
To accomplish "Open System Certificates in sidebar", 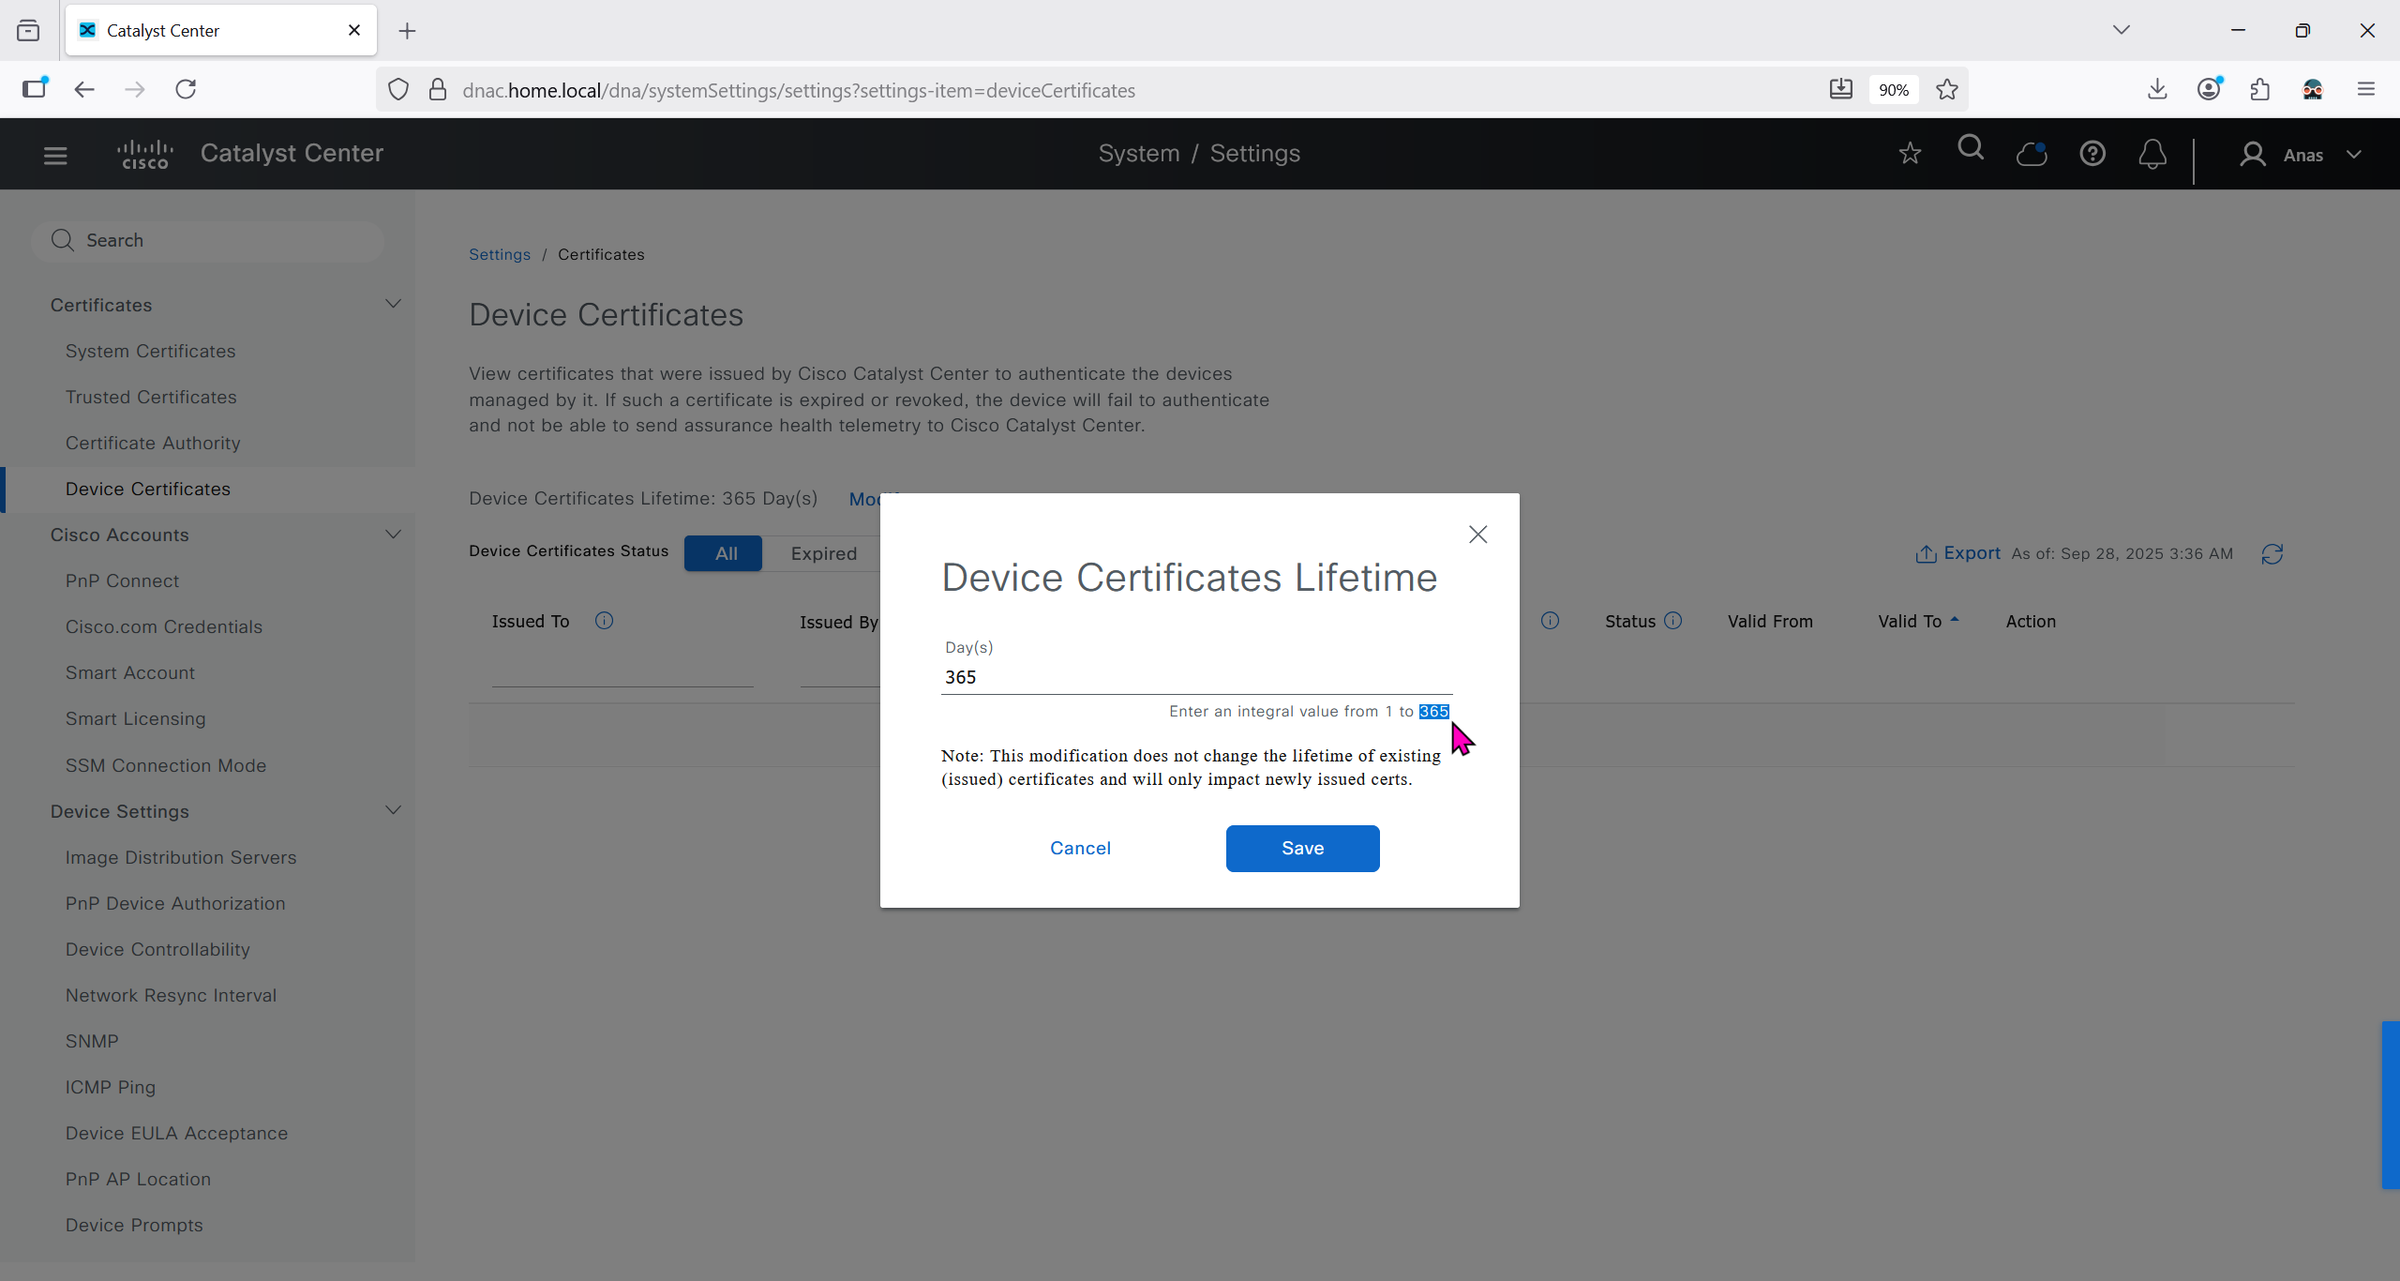I will click(150, 351).
